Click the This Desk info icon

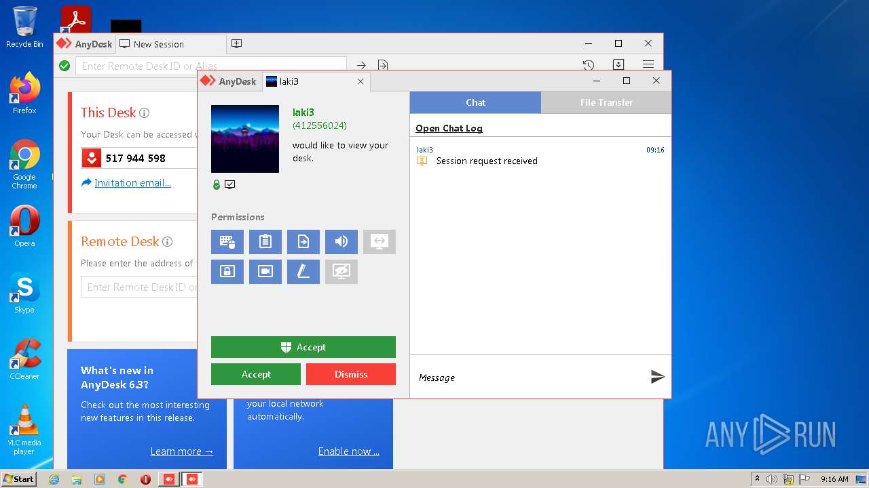click(x=144, y=113)
